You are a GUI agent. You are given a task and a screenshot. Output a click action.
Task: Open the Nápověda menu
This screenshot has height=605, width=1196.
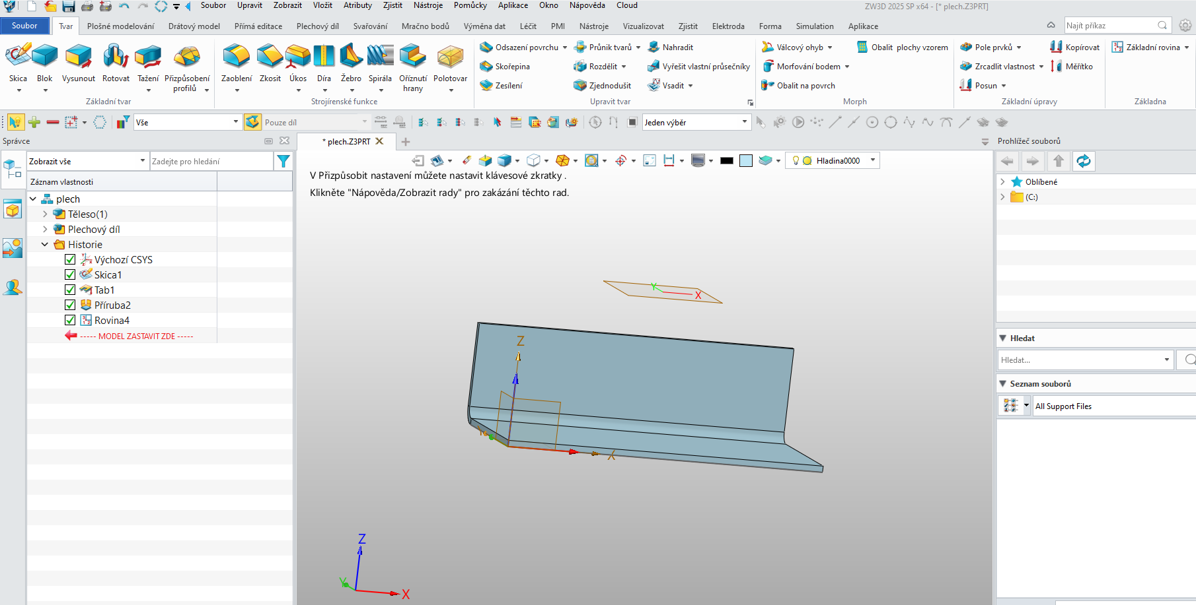(x=587, y=5)
